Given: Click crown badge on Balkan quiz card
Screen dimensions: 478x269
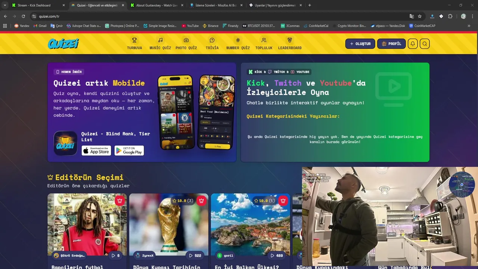Looking at the screenshot, I should tap(283, 201).
